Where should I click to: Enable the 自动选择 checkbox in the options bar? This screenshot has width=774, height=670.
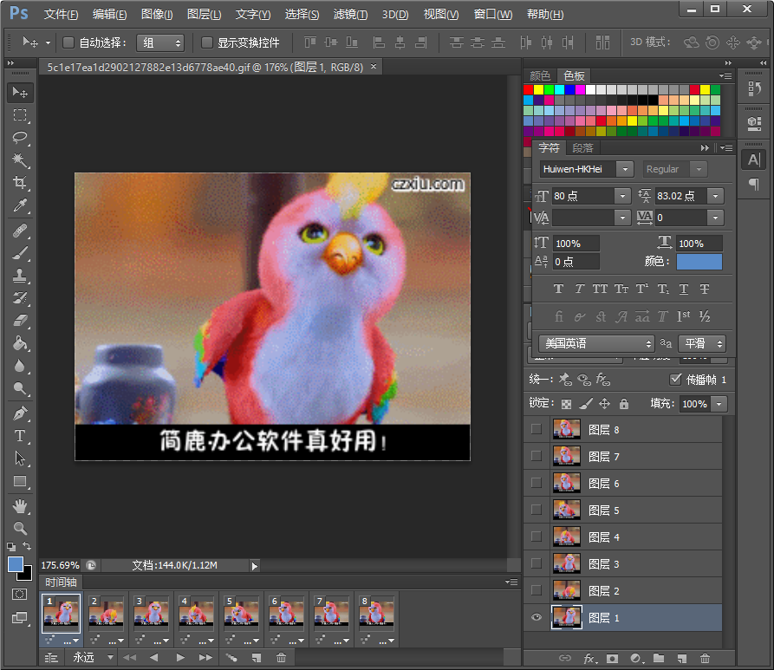click(x=68, y=42)
